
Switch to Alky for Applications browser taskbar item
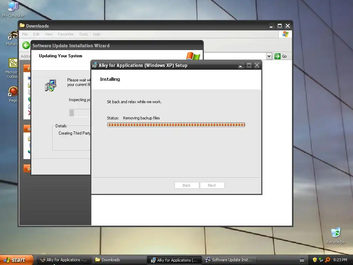pyautogui.click(x=64, y=260)
